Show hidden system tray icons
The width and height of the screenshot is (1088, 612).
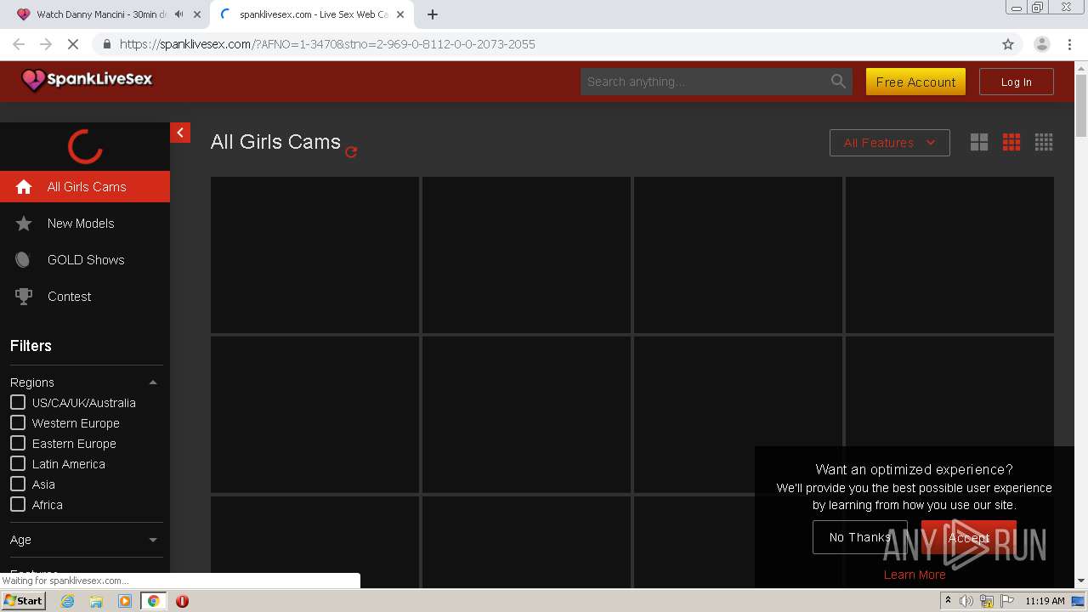948,601
